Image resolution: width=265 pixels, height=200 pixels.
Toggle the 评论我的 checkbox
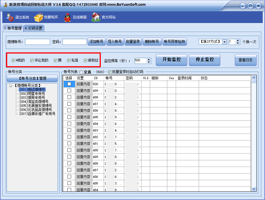pos(32,60)
